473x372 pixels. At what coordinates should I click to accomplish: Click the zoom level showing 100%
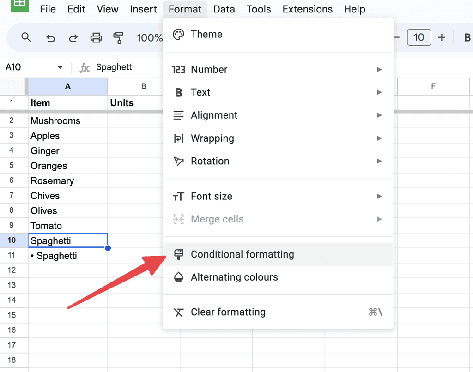pyautogui.click(x=151, y=38)
